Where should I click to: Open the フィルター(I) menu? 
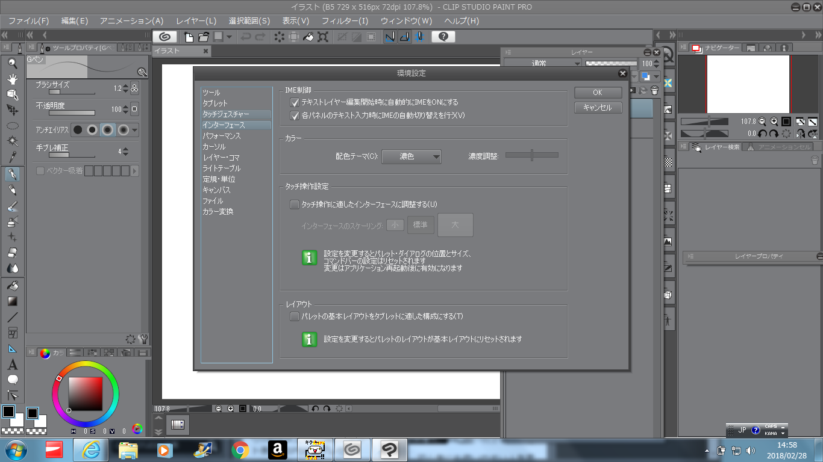[x=345, y=21]
